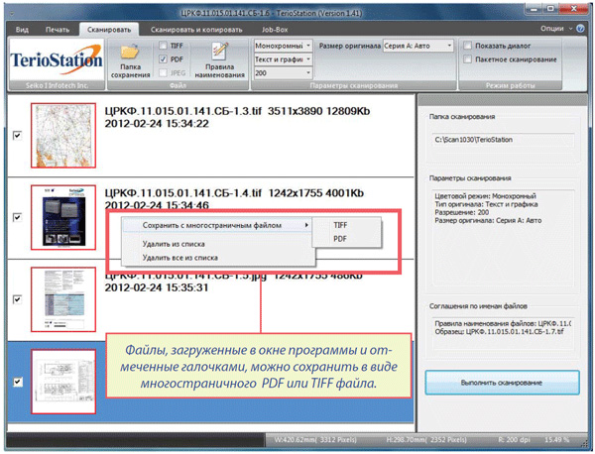
Task: Choose TIFF in the context submenu
Action: click(341, 225)
